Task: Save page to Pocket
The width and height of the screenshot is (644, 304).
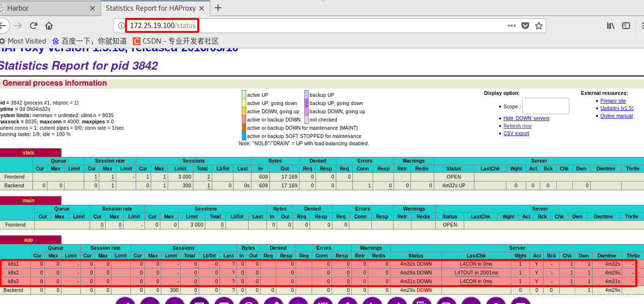Action: click(x=525, y=26)
